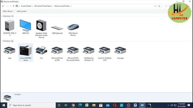Click Control Panel in the breadcrumb
Screen dimensions: 193x108
point(26,6)
